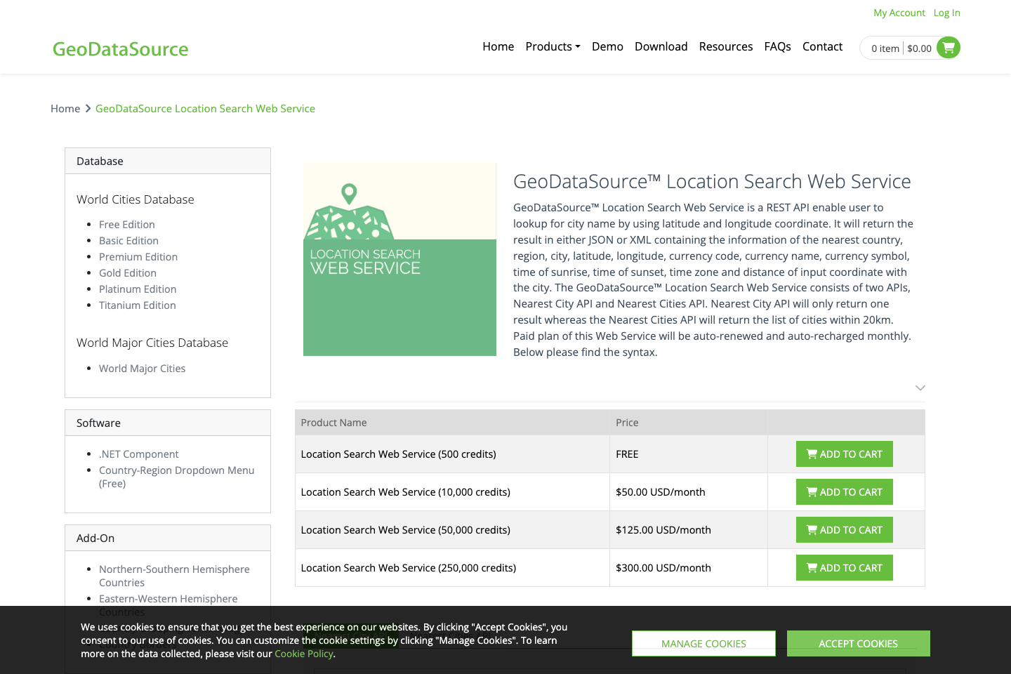Accept cookies via the green button
Image resolution: width=1011 pixels, height=674 pixels.
(858, 643)
